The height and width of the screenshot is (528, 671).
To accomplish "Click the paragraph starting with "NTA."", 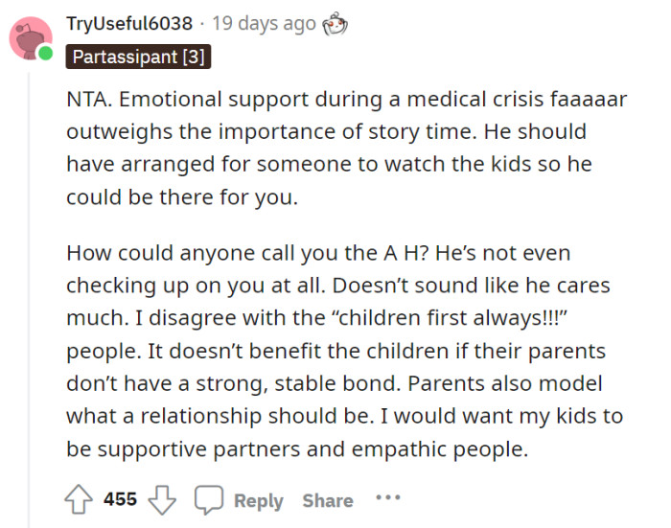I will point(326,147).
